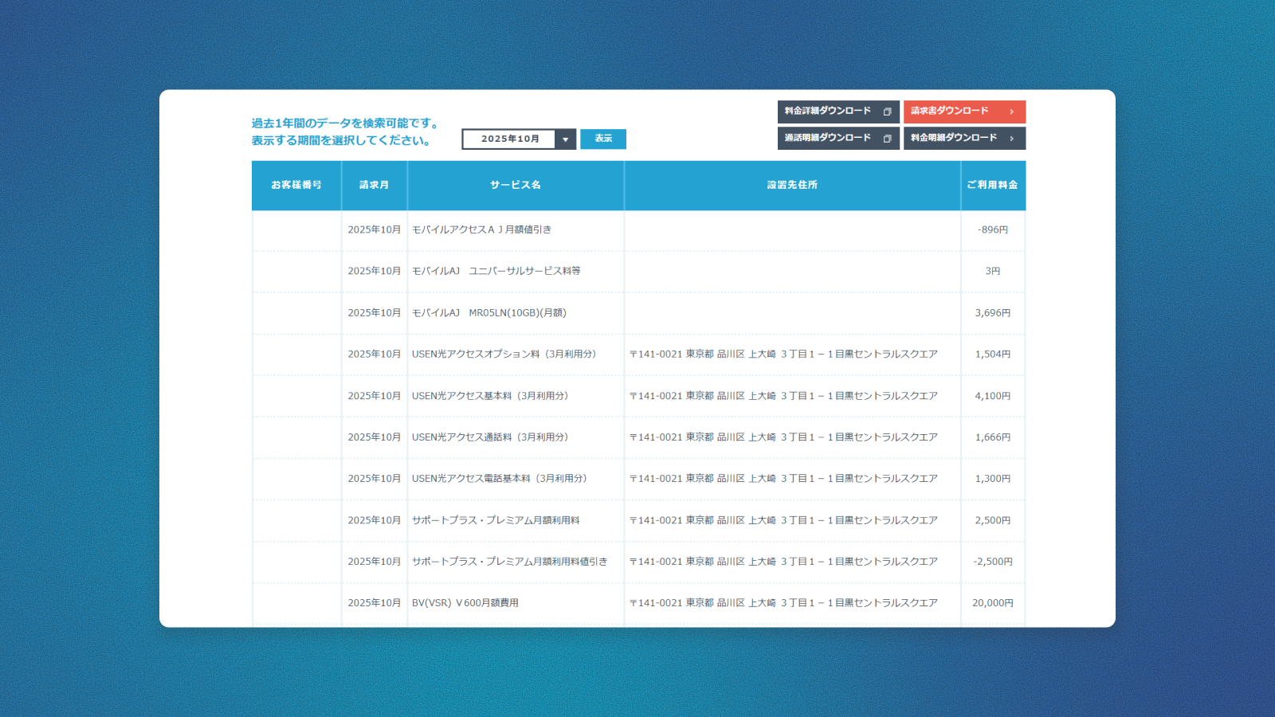The width and height of the screenshot is (1275, 717).
Task: Select BV(VSR) Ｖ600月額費用 service name
Action: pos(465,603)
